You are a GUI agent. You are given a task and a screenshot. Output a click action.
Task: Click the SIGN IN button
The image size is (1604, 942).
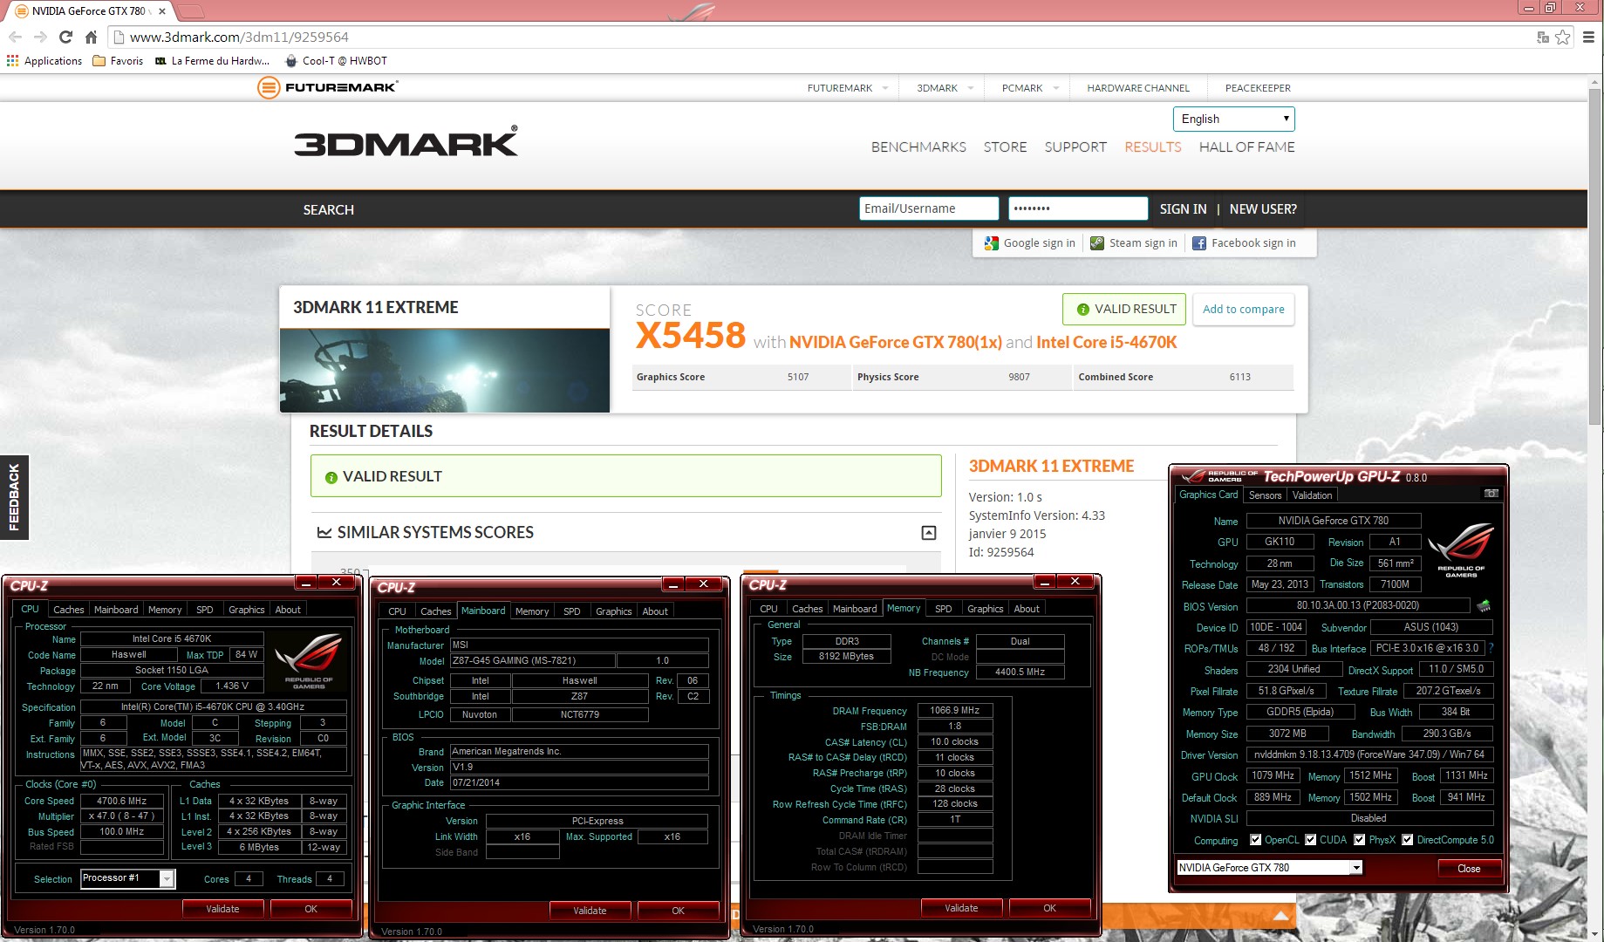[1183, 209]
